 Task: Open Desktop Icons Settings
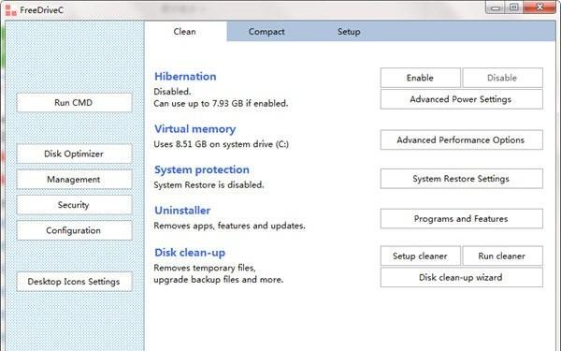[74, 282]
